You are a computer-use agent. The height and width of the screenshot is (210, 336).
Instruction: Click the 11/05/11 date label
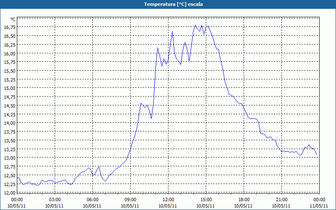click(x=319, y=206)
